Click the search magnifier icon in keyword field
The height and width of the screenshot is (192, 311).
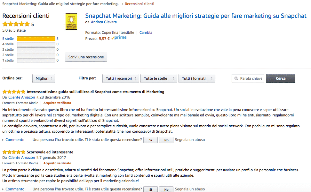tap(236, 78)
